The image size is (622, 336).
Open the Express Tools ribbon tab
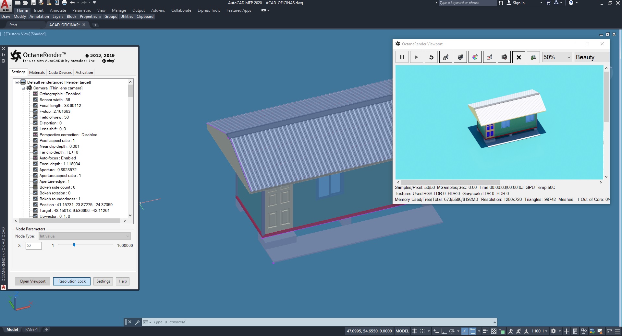(x=209, y=10)
